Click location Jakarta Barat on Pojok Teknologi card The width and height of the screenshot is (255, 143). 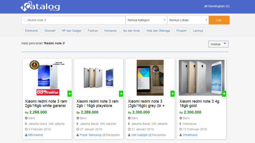[x=98, y=124]
